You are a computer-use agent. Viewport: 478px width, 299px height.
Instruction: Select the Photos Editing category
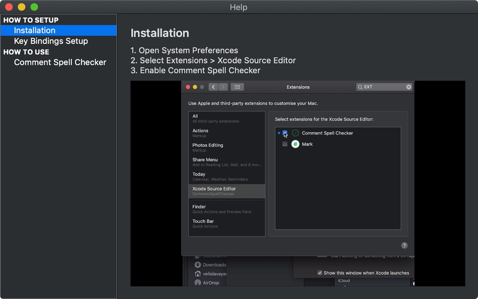(x=226, y=147)
